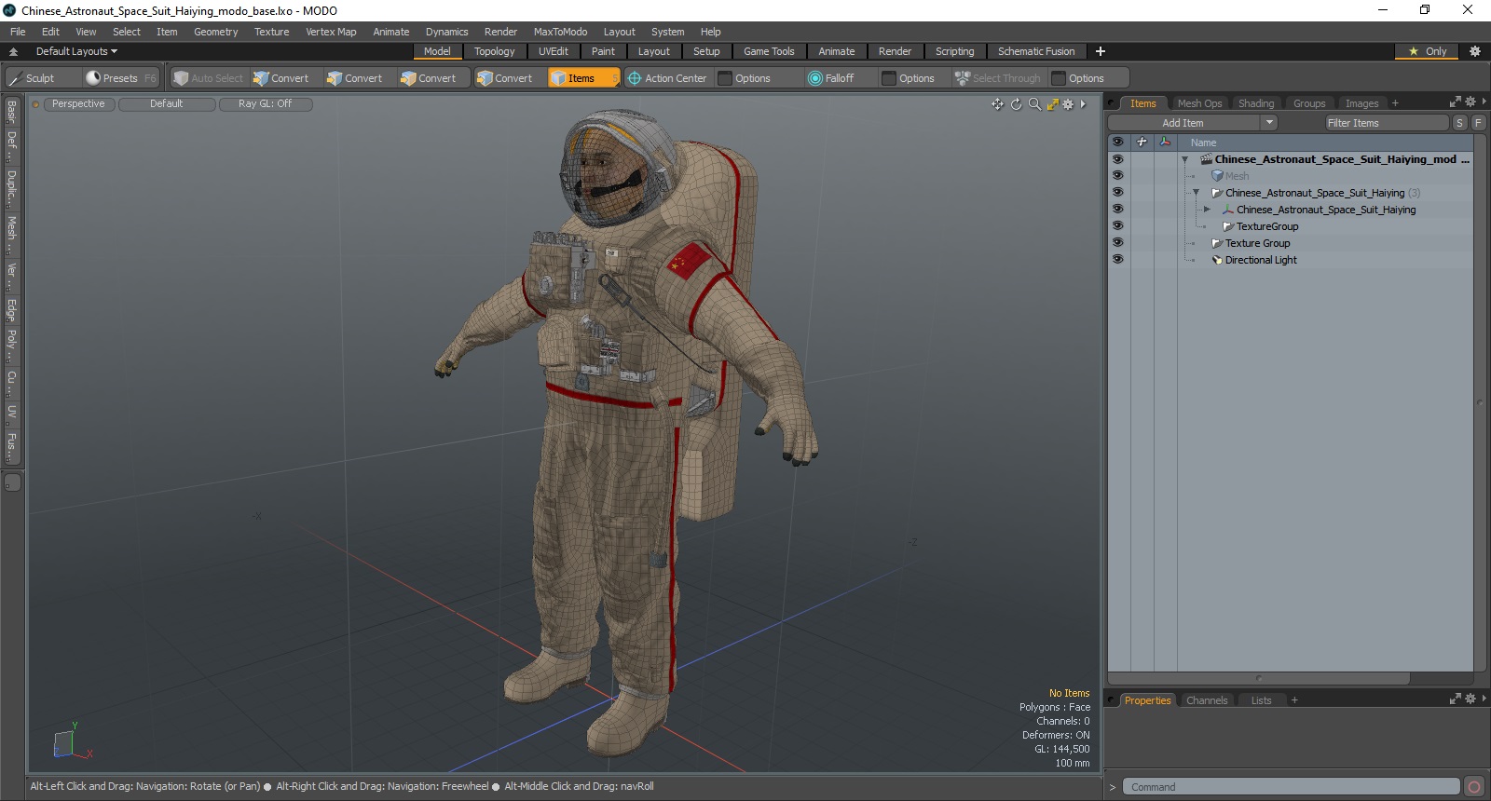The height and width of the screenshot is (801, 1491).
Task: Switch to the Shading tab
Action: point(1256,103)
